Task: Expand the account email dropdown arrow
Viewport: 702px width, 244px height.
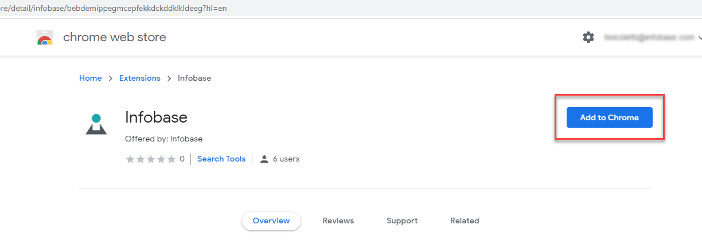Action: pos(699,38)
